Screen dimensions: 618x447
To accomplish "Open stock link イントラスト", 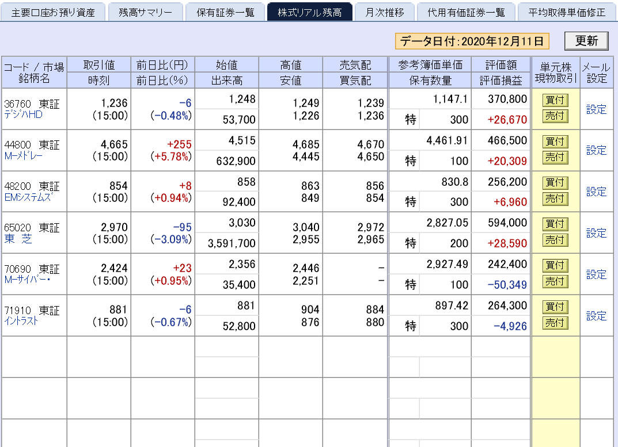I will pos(21,322).
